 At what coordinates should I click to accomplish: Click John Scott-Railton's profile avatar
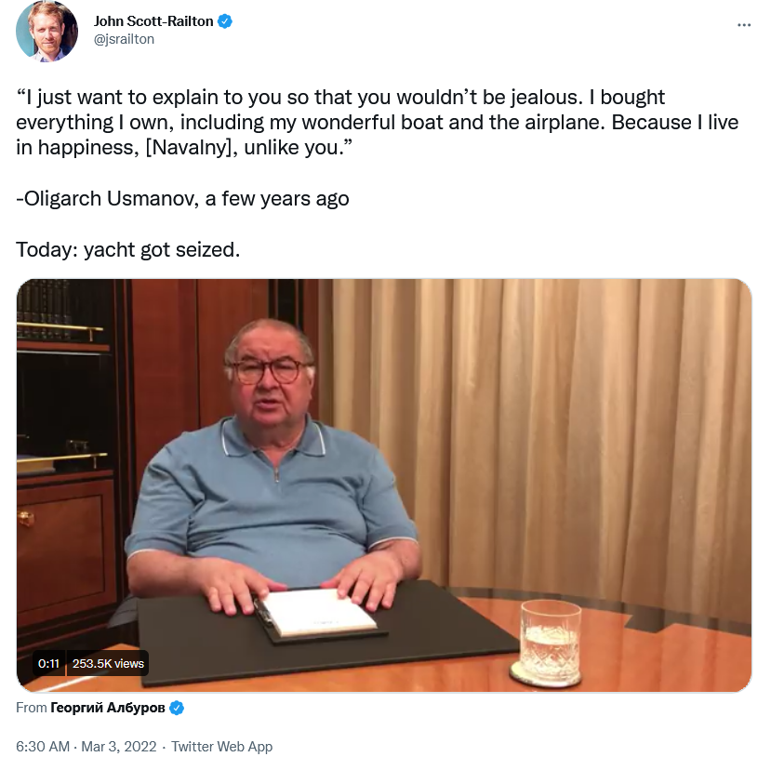click(47, 31)
